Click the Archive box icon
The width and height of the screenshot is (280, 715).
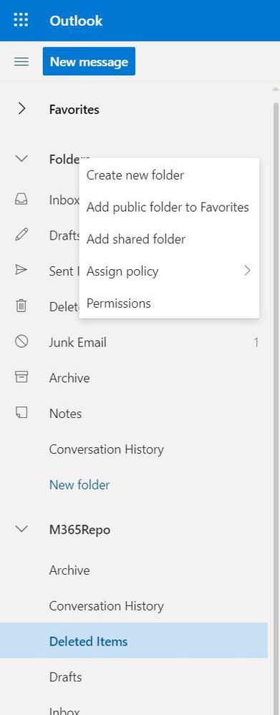coord(21,377)
